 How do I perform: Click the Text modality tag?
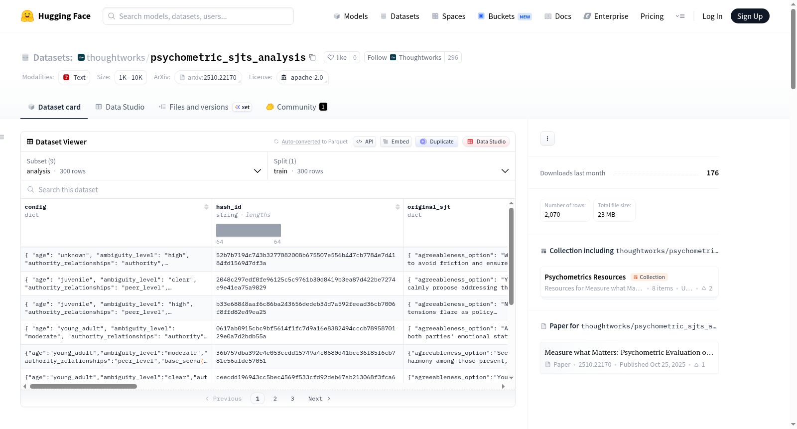[74, 78]
